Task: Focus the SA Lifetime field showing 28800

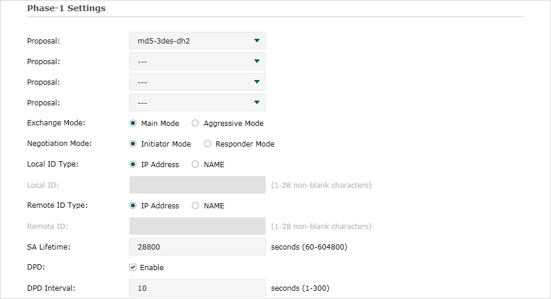Action: coord(198,247)
